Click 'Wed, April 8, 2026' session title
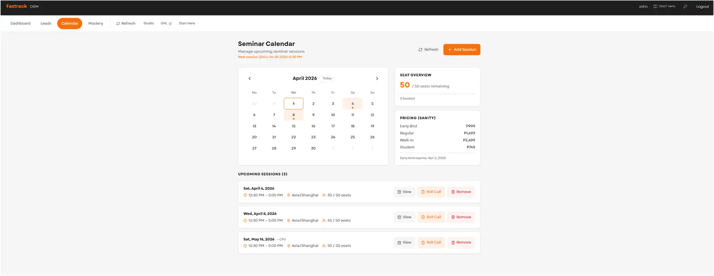Image resolution: width=714 pixels, height=276 pixels. coord(260,214)
